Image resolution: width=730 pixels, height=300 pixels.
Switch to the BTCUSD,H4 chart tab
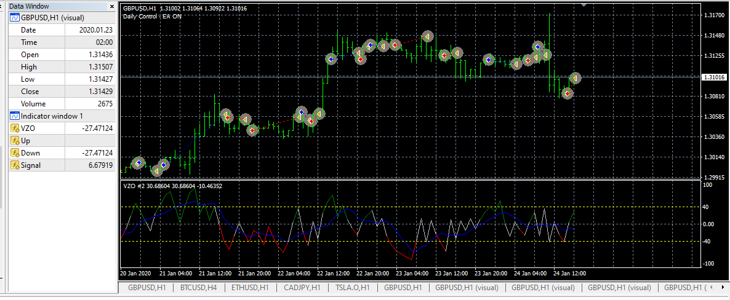(x=198, y=288)
